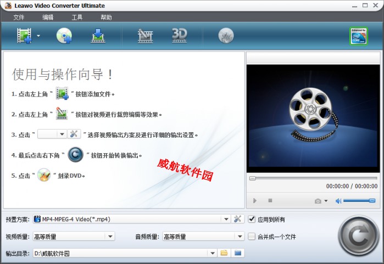Click the play button in preview panel

[x=255, y=201]
